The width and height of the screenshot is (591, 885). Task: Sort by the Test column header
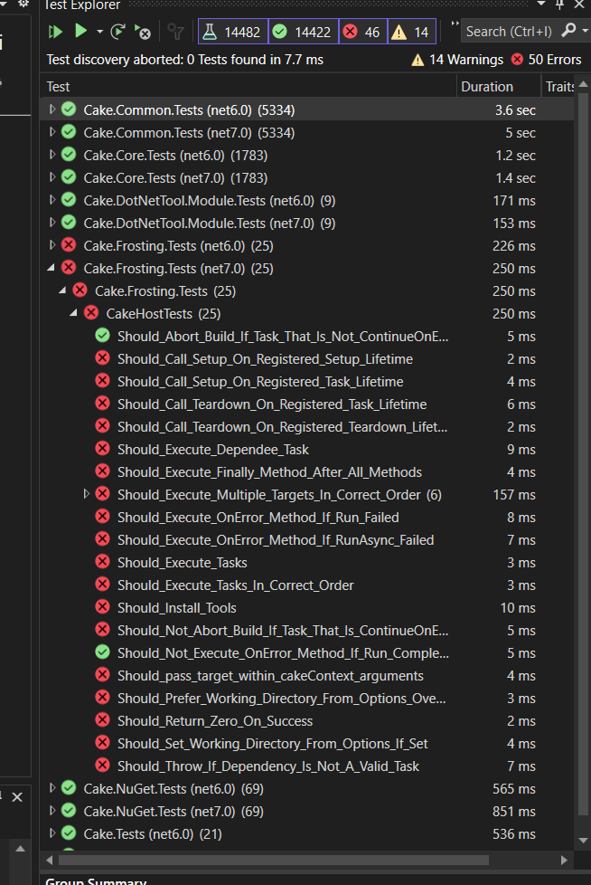click(249, 86)
